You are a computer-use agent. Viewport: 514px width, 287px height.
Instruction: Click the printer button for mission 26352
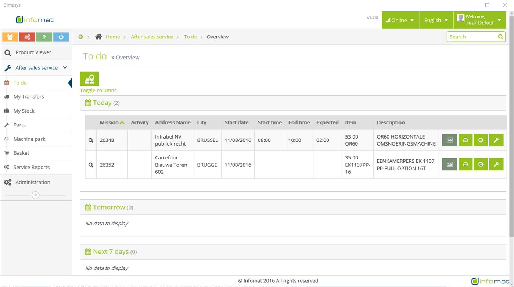coord(466,165)
